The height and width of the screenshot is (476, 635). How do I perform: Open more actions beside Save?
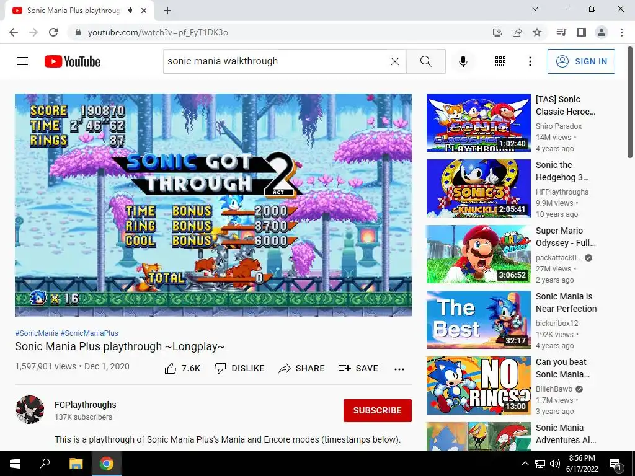(x=399, y=369)
